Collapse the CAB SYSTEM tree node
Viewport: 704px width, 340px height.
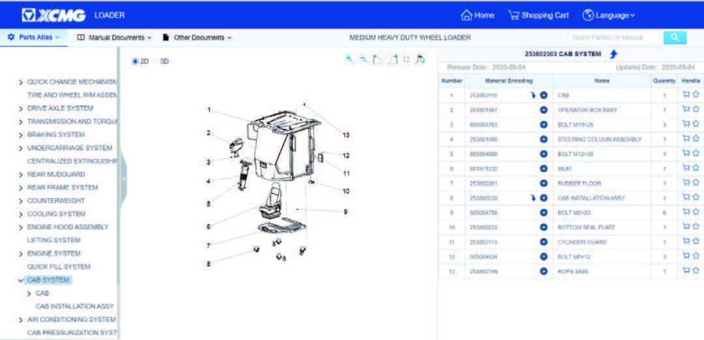coord(21,280)
